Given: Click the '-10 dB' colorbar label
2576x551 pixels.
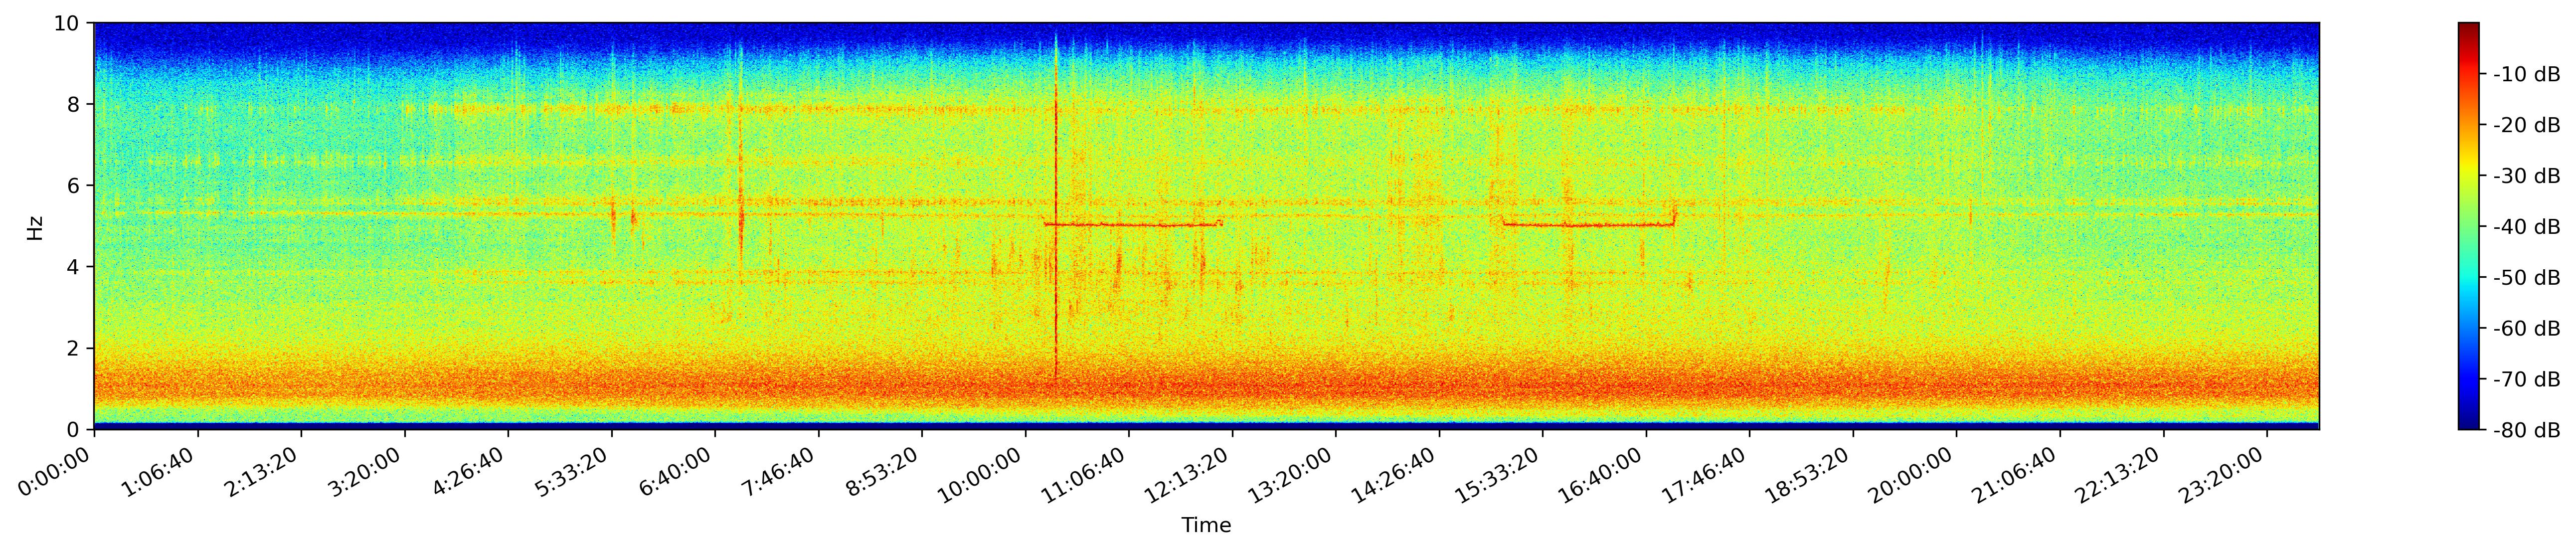Looking at the screenshot, I should point(2527,74).
